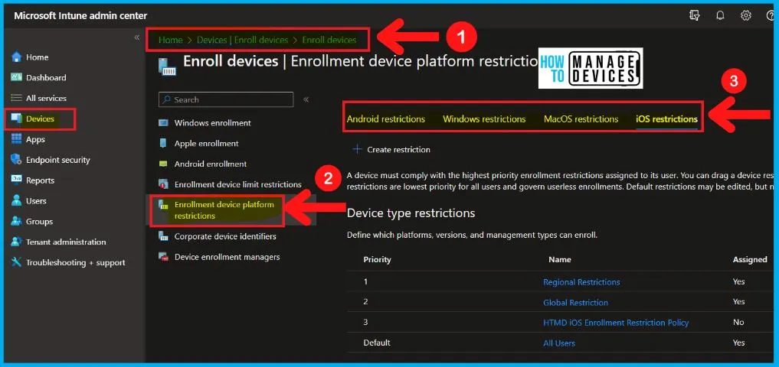Open the Groups icon in sidebar

17,221
